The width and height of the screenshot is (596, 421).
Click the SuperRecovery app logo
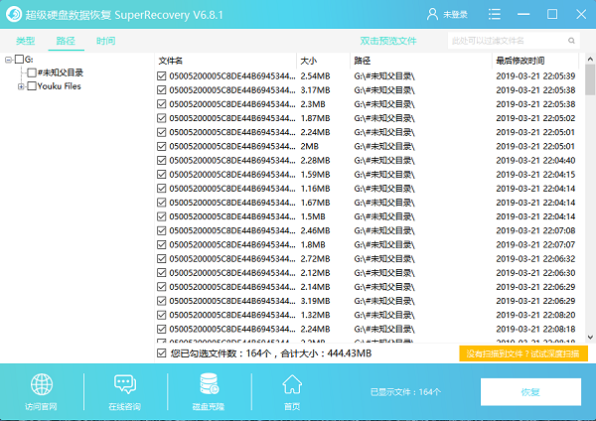tap(15, 14)
